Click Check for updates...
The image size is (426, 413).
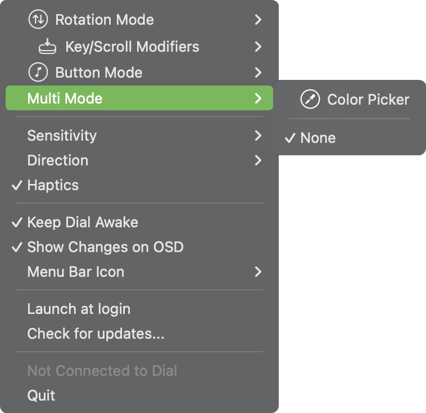click(x=96, y=334)
